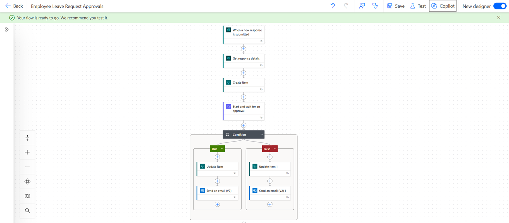The image size is (509, 223).
Task: Select the Send an email (V2) 1 action
Action: (x=270, y=193)
